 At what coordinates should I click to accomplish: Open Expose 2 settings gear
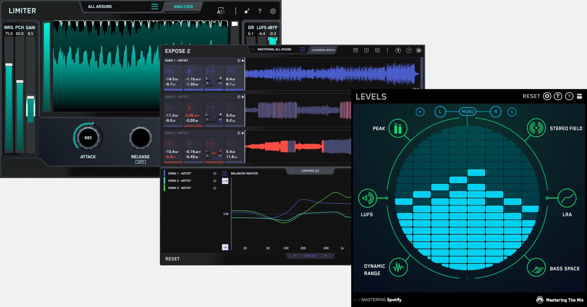[419, 50]
